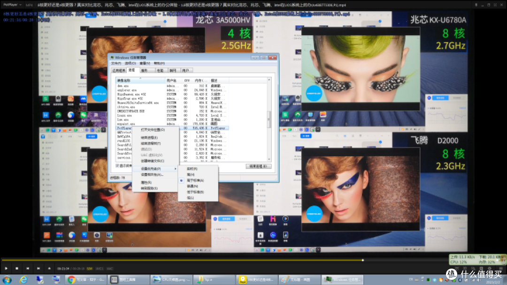Toggle the show all users' processes checkbox

point(117,165)
